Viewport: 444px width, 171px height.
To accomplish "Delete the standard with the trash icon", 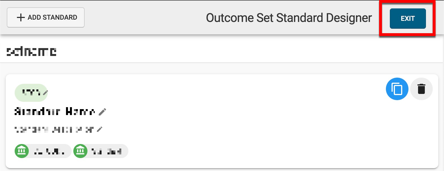I will click(421, 89).
